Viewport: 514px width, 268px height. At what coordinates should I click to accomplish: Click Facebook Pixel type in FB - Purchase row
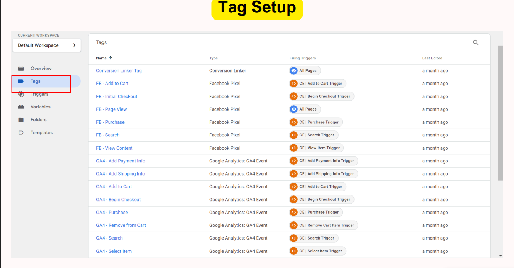[225, 122]
